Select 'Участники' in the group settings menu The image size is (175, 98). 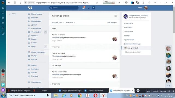coord(128,27)
